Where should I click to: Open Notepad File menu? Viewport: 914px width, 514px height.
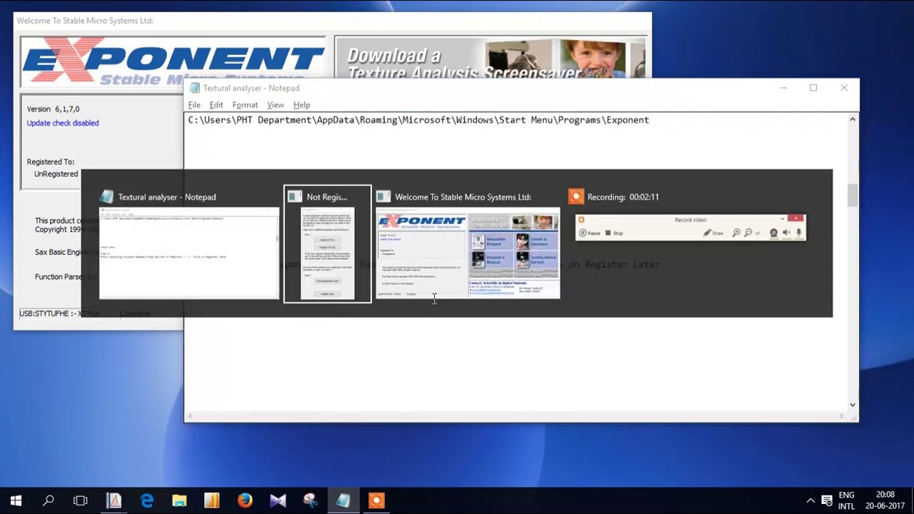pyautogui.click(x=194, y=105)
